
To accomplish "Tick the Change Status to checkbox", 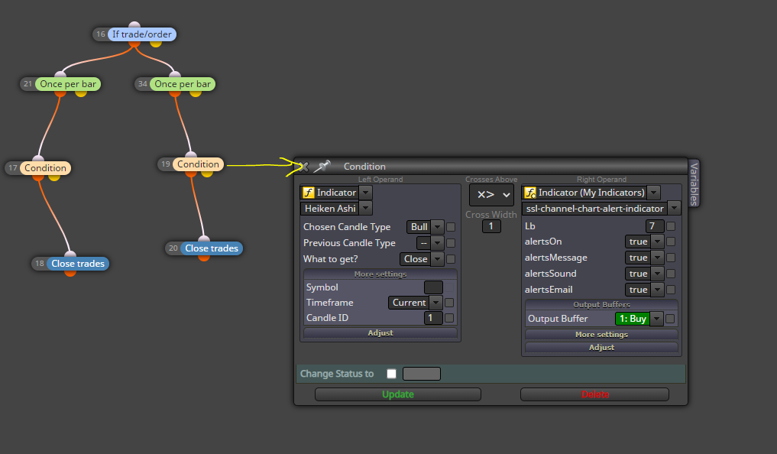I will point(391,374).
